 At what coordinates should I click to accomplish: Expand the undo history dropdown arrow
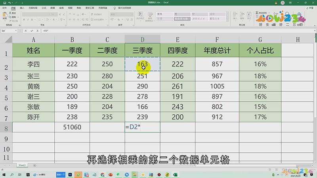[12, 3]
